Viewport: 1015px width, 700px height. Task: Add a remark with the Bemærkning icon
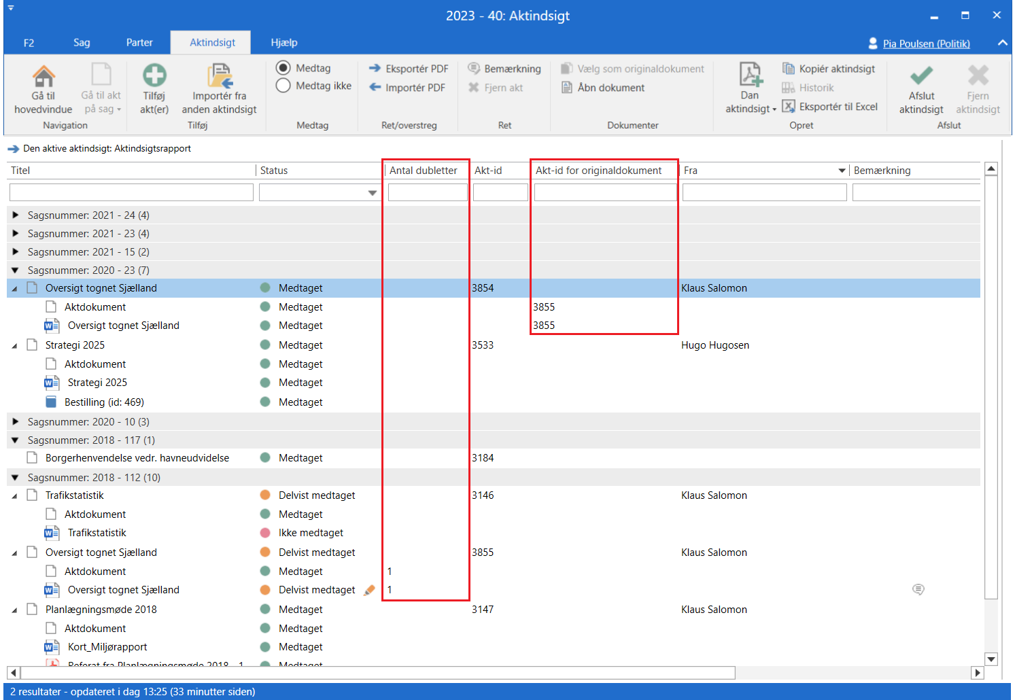click(474, 69)
